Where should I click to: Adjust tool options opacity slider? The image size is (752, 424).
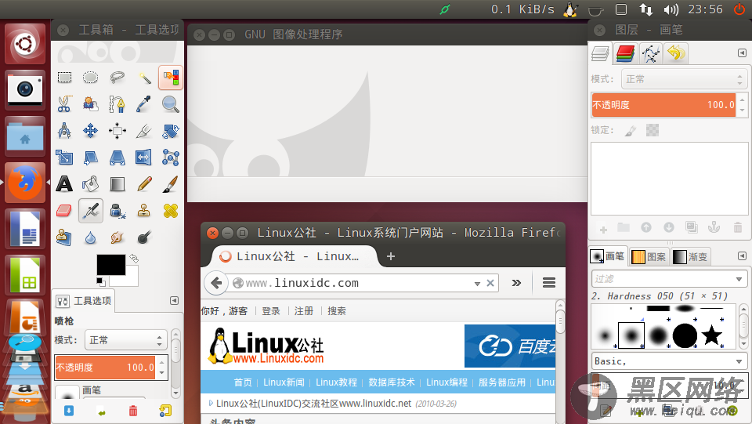click(x=105, y=368)
